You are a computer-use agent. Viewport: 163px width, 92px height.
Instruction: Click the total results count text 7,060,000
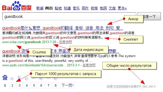coord(131,87)
